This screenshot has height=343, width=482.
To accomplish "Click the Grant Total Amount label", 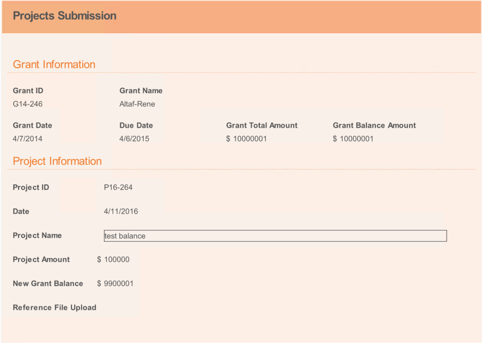I will click(x=262, y=125).
